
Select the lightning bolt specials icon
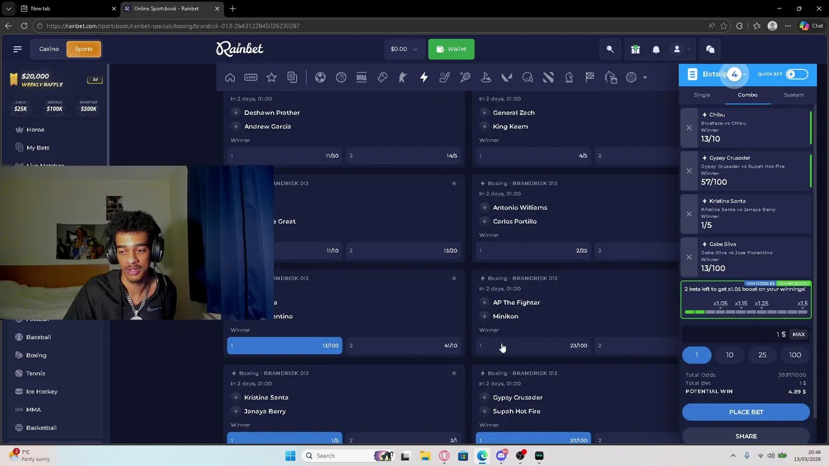424,78
